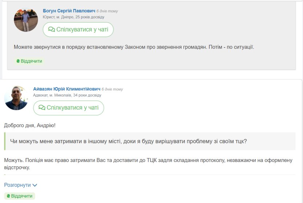Thank Айвазян with the Віддячити button
Viewport: 303px width, 203px height.
(x=20, y=196)
